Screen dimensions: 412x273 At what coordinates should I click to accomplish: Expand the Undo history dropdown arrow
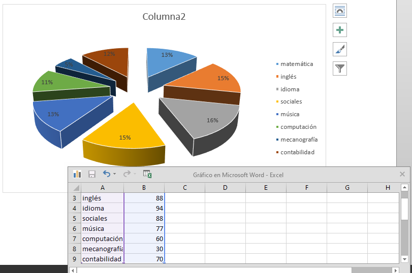coord(115,174)
